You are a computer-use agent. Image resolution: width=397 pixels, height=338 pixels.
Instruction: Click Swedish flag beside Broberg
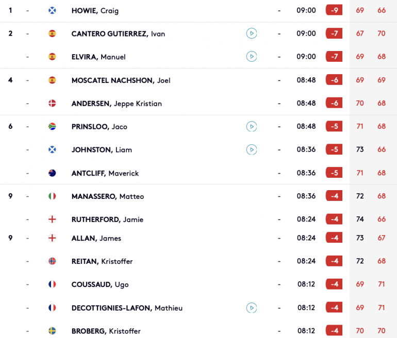tap(52, 331)
